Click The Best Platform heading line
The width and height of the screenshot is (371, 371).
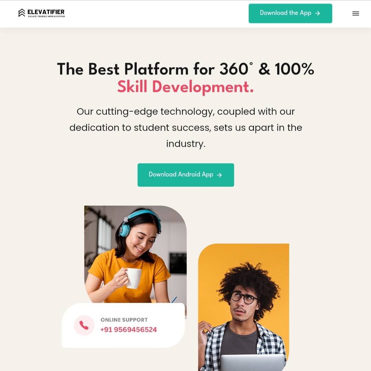click(185, 69)
